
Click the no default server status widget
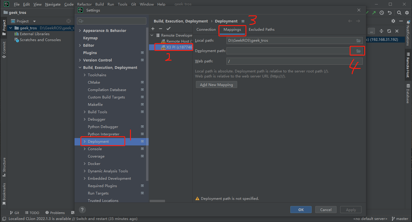click(x=370, y=219)
